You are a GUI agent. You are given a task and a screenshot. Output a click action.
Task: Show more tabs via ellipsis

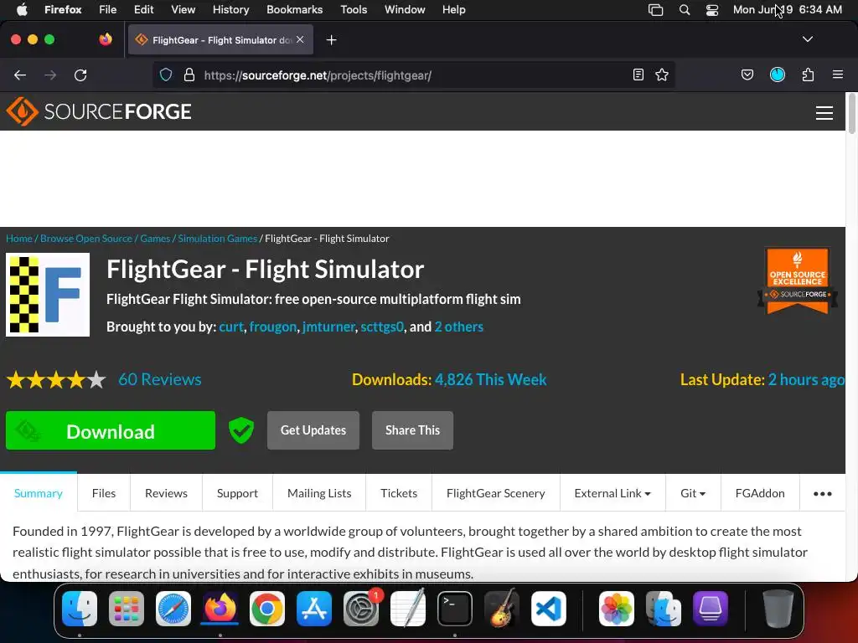823,494
